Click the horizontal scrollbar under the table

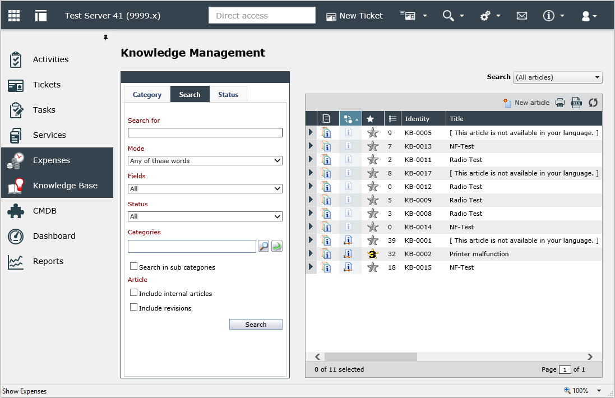pos(371,357)
